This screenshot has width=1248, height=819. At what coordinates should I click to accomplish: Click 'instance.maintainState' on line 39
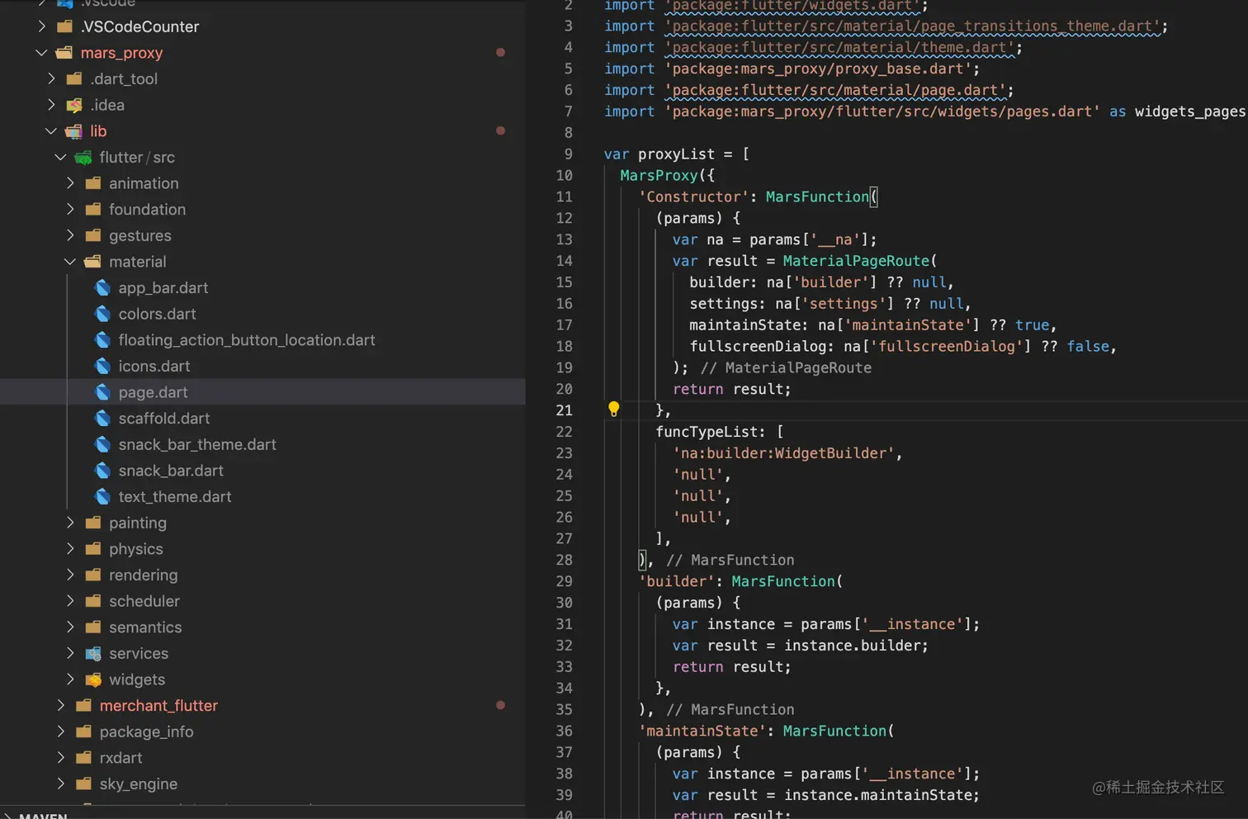877,795
